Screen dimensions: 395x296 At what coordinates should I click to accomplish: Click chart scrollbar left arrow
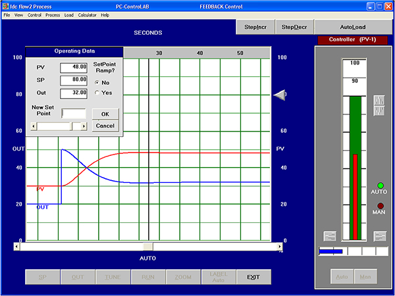click(x=16, y=247)
